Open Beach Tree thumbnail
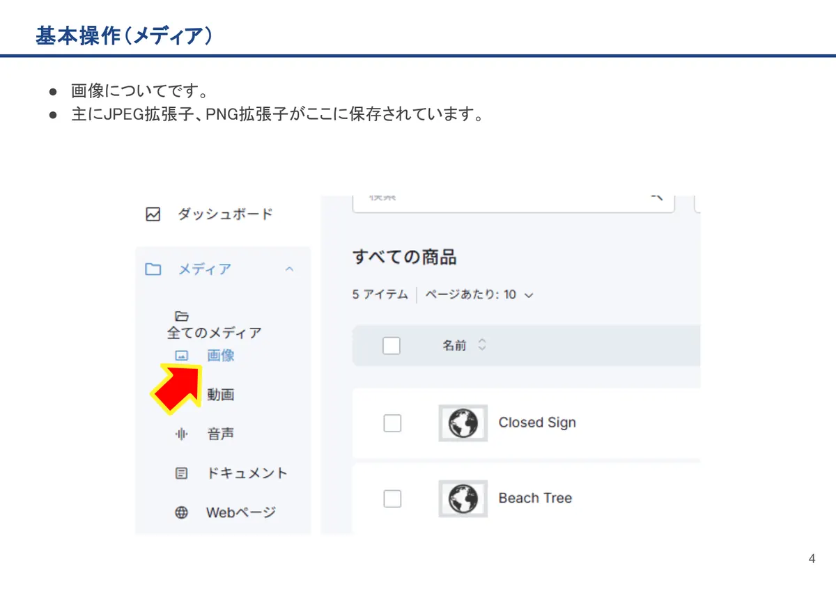836x591 pixels. click(463, 498)
